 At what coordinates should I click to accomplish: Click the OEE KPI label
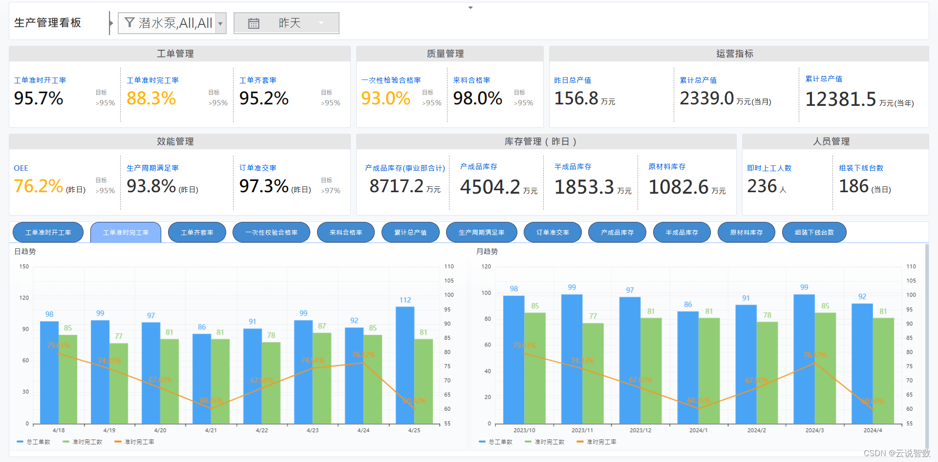(21, 168)
